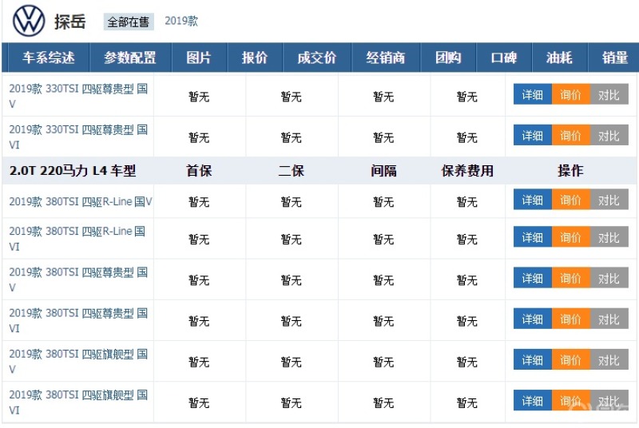Click 详细 for 380TSI 四驱尊贵型 国VI

tap(532, 319)
